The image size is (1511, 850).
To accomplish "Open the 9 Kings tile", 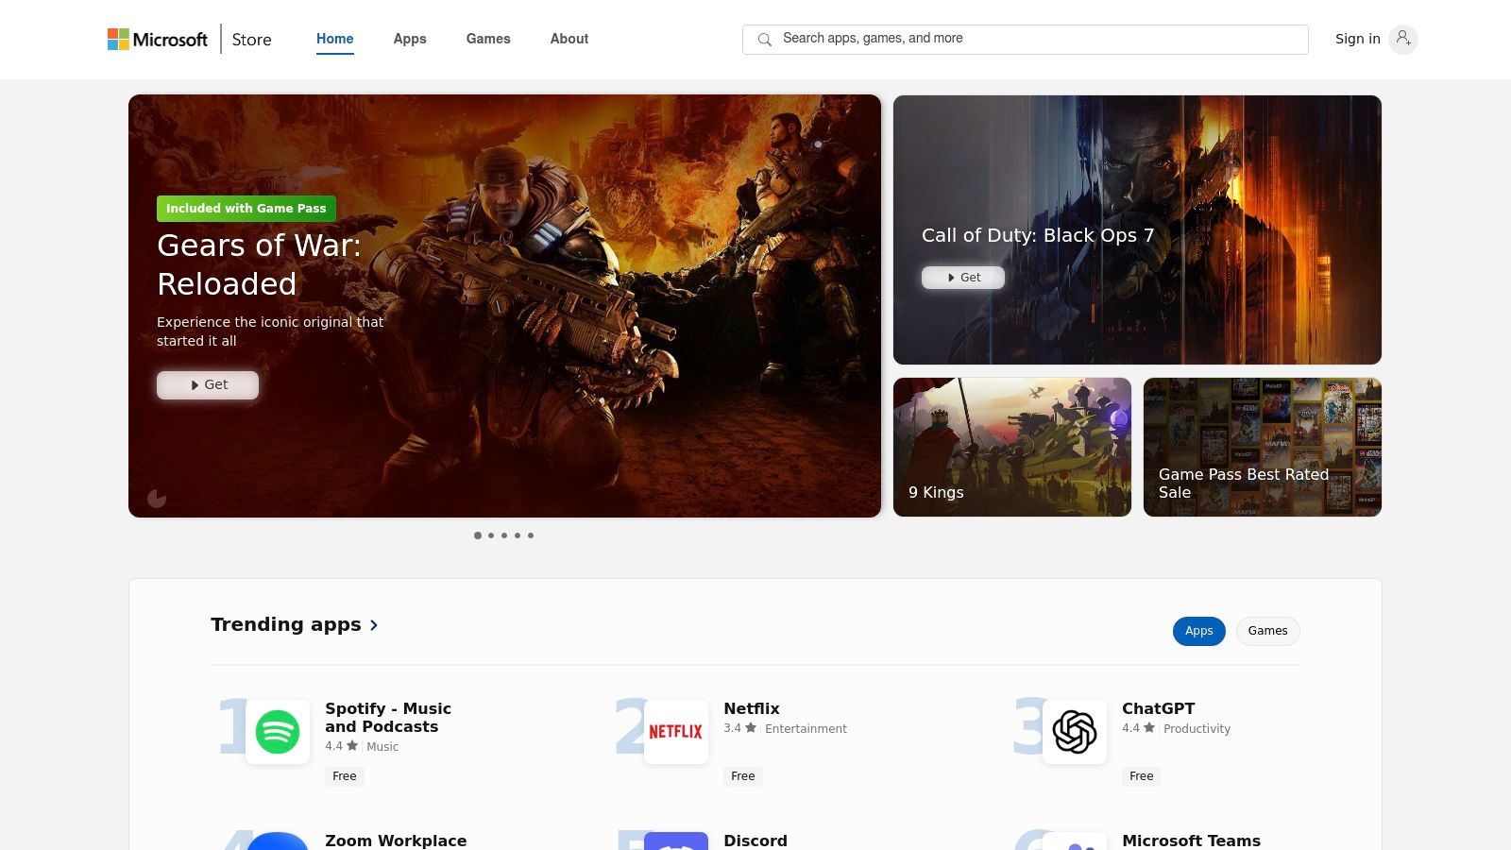I will tap(1012, 447).
